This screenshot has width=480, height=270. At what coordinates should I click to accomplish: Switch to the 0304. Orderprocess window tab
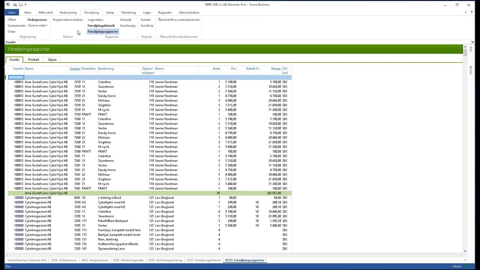coord(64,260)
